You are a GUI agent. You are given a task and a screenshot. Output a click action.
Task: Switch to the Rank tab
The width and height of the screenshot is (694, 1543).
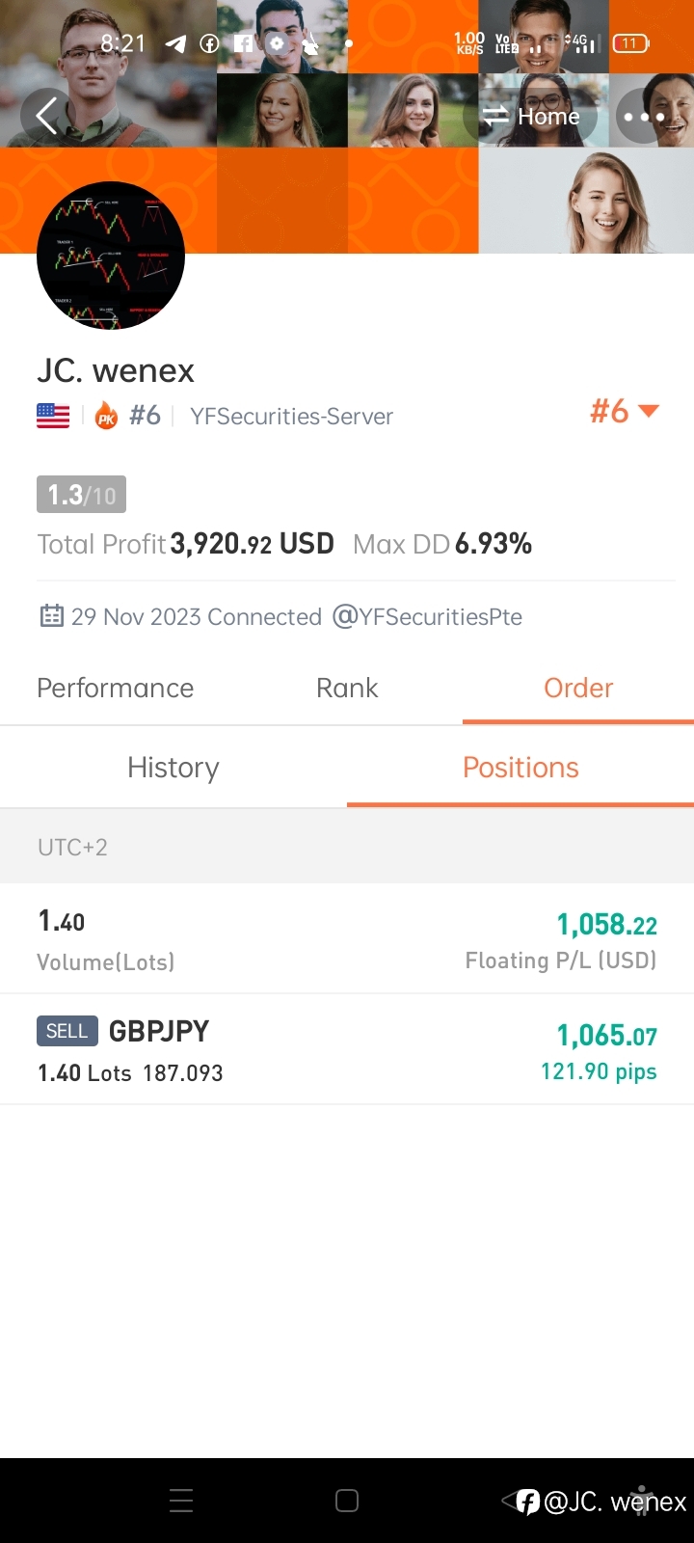(x=347, y=688)
